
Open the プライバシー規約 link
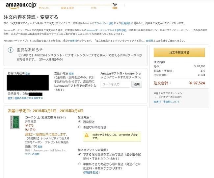[104, 23]
